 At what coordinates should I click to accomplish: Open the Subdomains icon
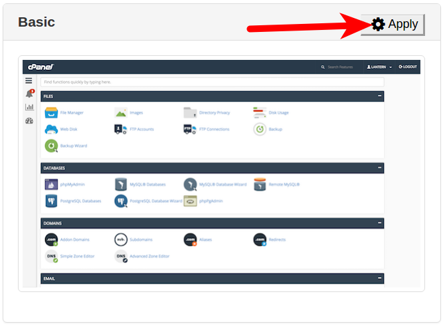click(x=121, y=240)
